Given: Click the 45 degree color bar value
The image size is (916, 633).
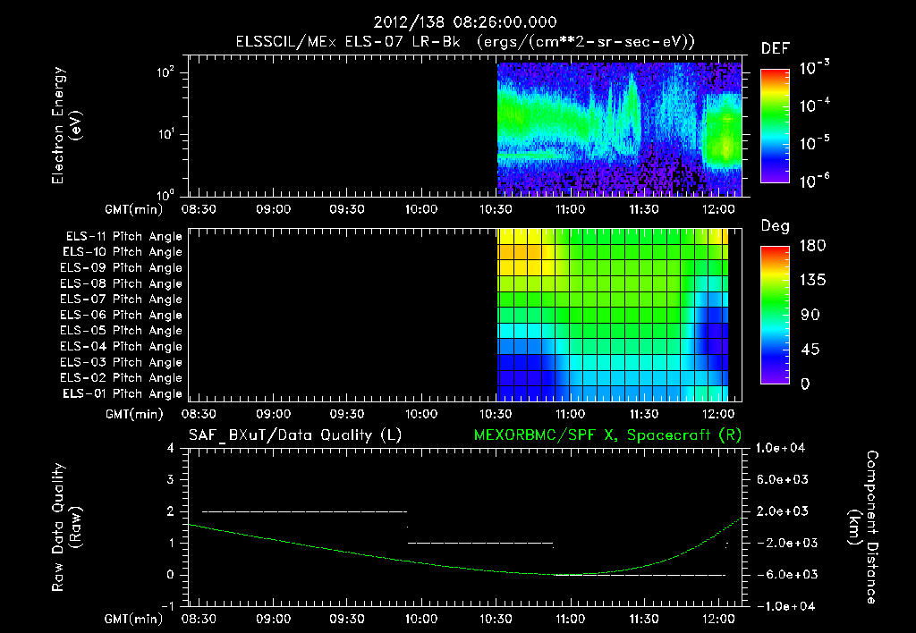Looking at the screenshot, I should tap(810, 350).
